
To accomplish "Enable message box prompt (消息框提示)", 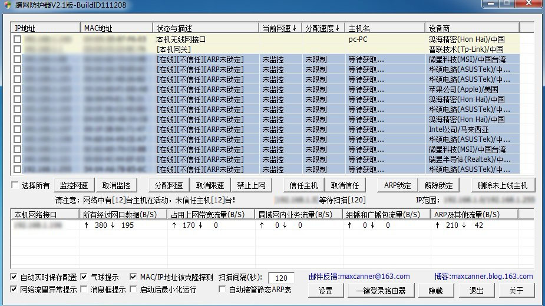I will tap(84, 290).
